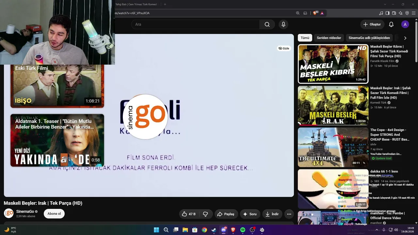Open the SinemaGo channel name link

(25, 211)
